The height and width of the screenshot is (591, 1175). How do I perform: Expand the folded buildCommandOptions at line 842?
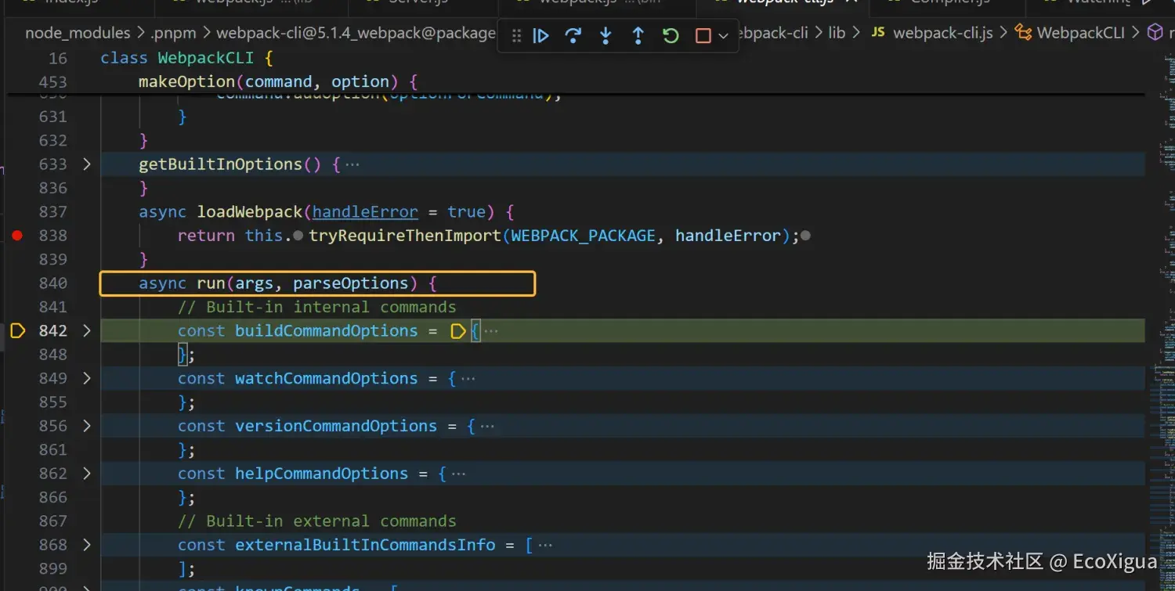pos(87,331)
